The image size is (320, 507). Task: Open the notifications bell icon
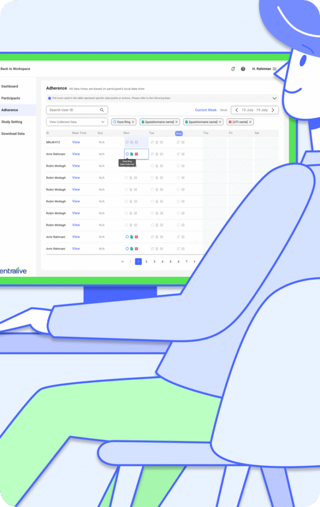point(233,69)
